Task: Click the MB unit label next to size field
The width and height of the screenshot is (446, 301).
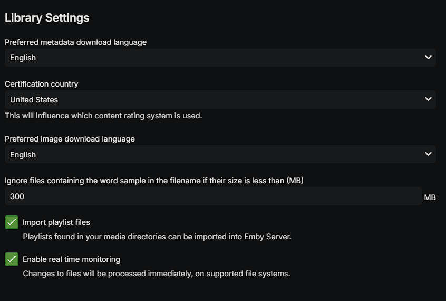Action: [x=430, y=197]
